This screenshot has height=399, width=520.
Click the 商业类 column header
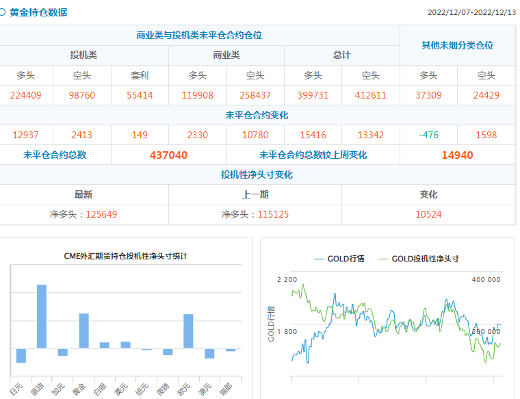(226, 55)
